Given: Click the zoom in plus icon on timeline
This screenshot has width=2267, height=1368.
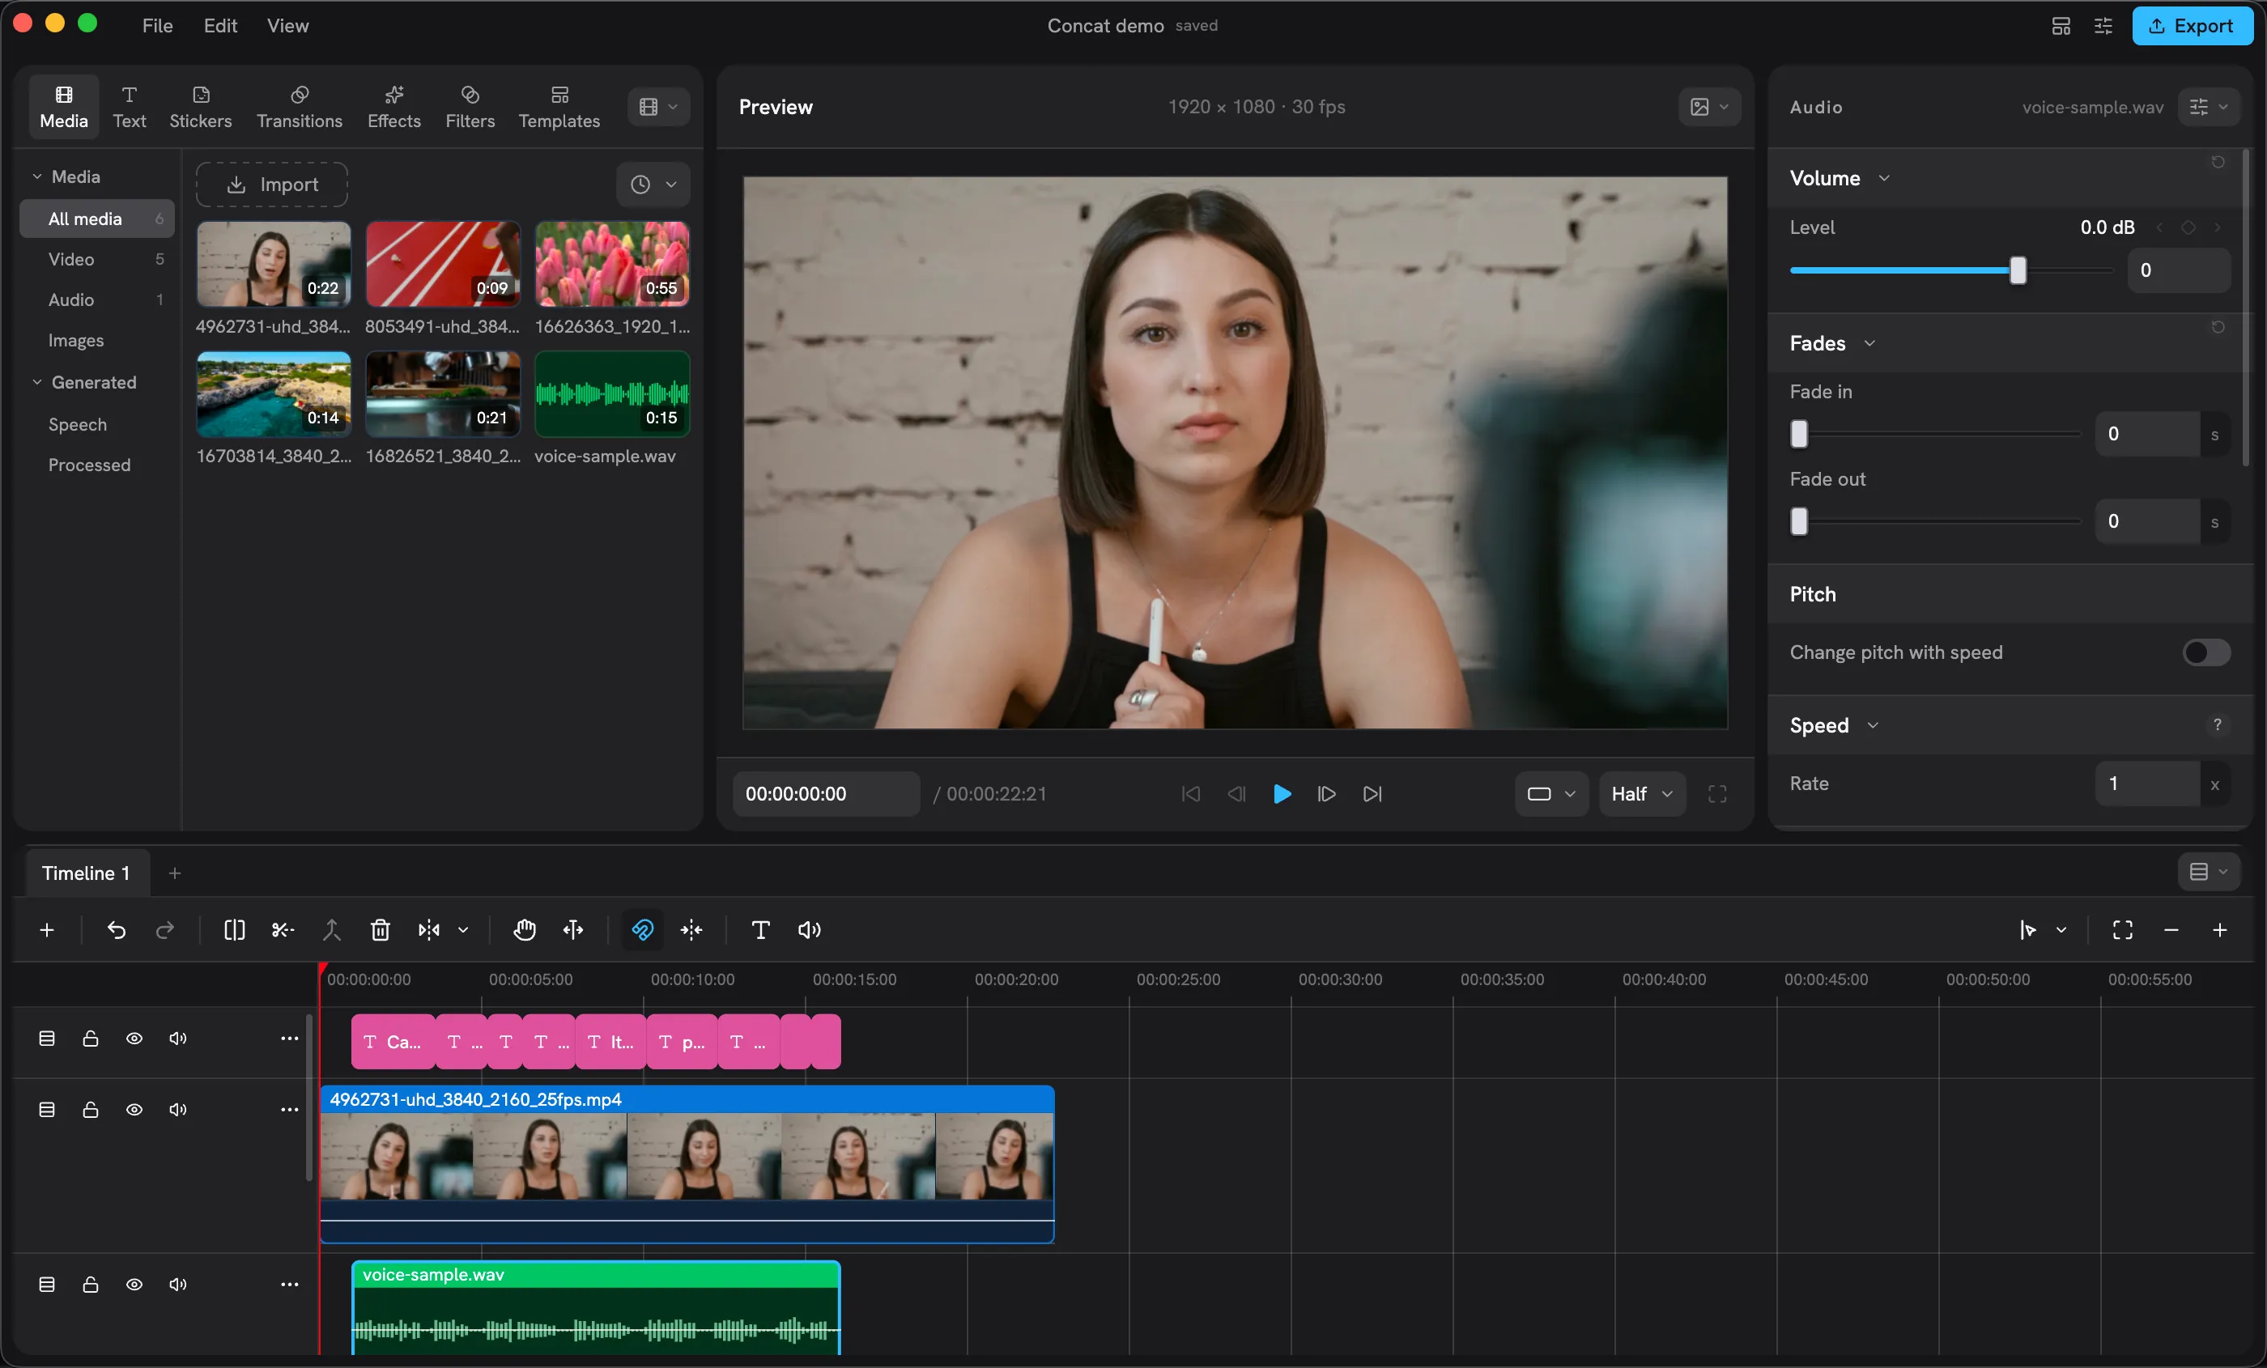Looking at the screenshot, I should [x=2219, y=930].
